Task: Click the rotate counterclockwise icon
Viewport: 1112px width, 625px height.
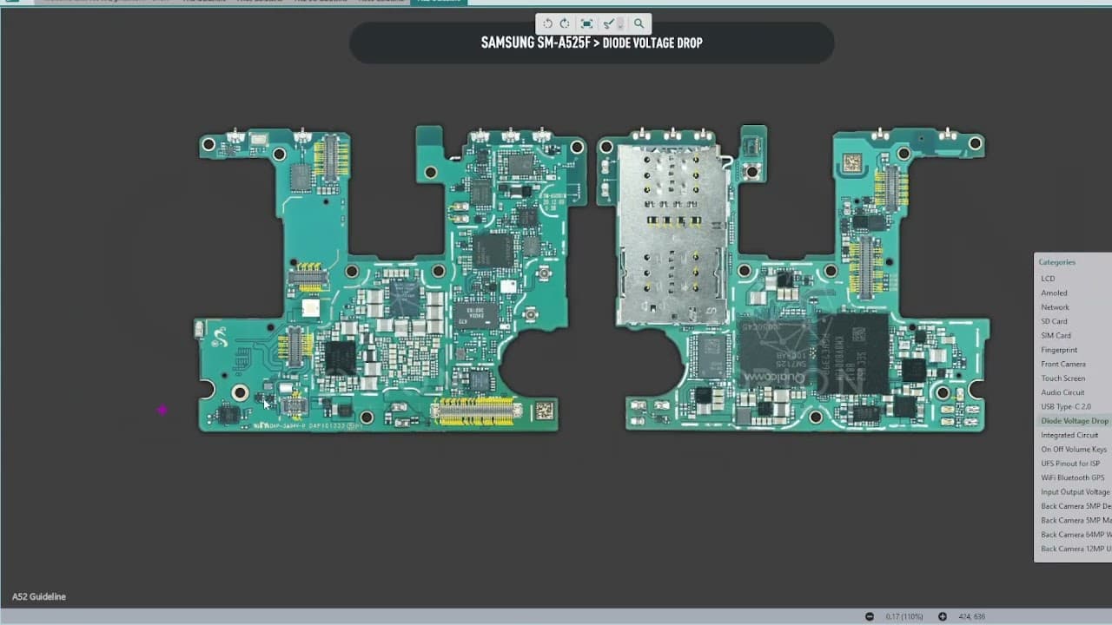Action: click(547, 23)
